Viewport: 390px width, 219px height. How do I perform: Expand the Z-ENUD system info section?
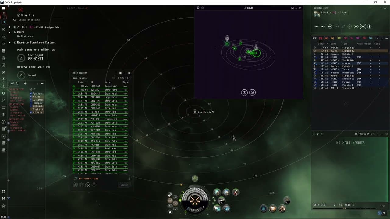click(x=10, y=27)
